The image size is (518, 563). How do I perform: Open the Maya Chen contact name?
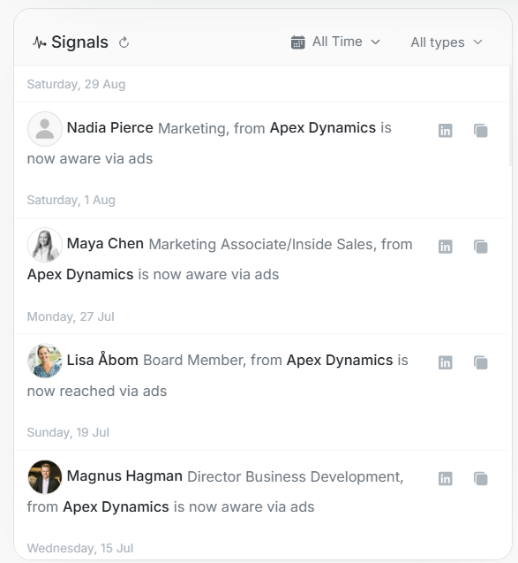105,244
